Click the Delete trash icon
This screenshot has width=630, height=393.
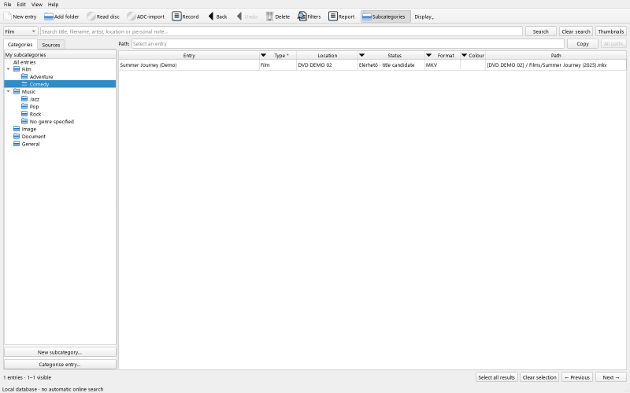pos(269,17)
